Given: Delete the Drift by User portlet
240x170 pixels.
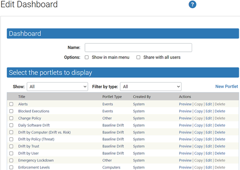Looking at the screenshot, I should pos(220,153).
